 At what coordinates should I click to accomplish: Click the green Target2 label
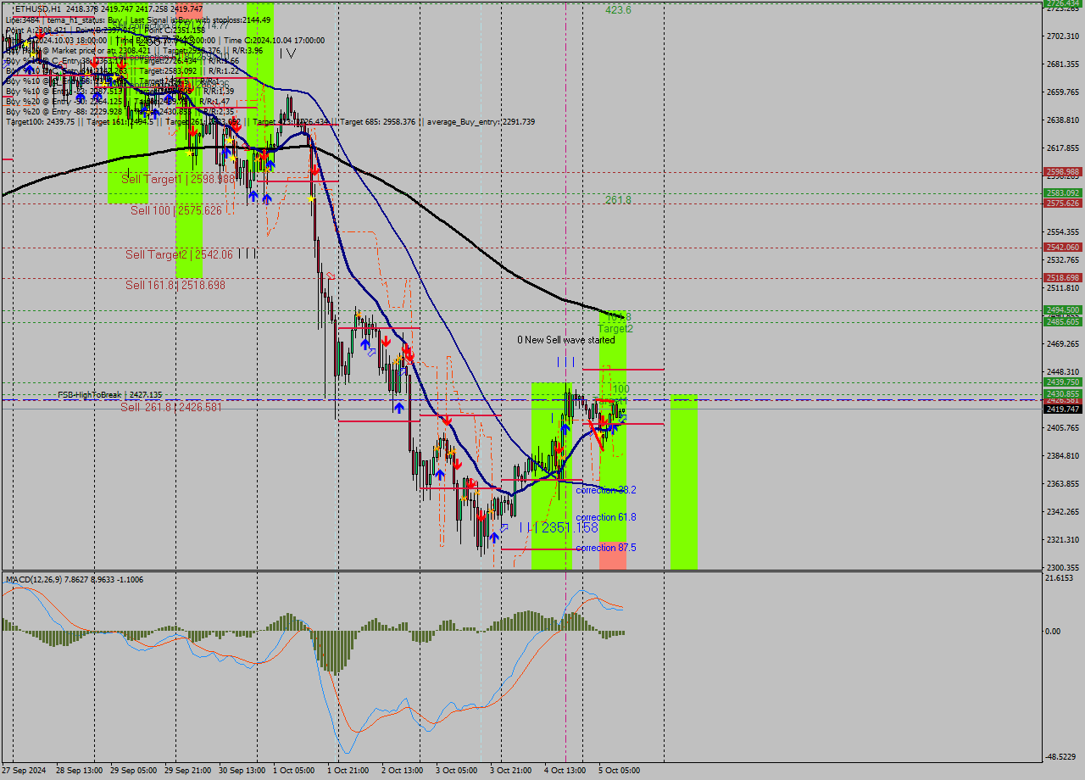point(615,328)
